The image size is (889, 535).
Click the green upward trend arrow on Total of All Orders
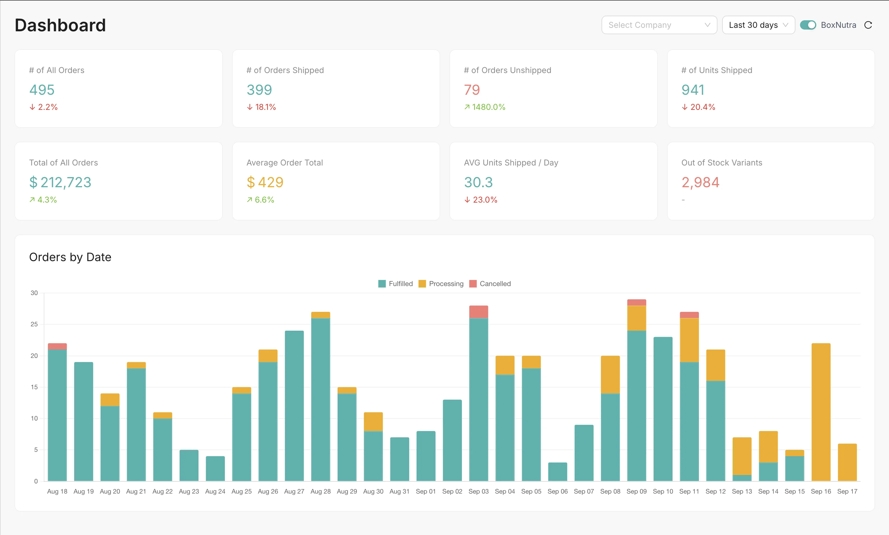coord(32,199)
